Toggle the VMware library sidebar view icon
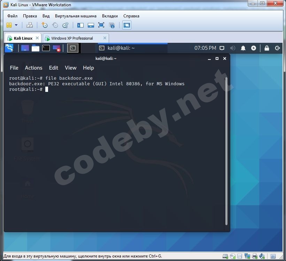The height and width of the screenshot is (261, 286). pos(80,25)
